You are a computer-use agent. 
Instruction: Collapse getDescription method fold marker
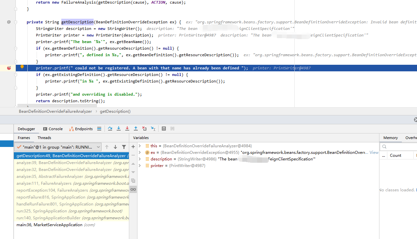point(15,22)
